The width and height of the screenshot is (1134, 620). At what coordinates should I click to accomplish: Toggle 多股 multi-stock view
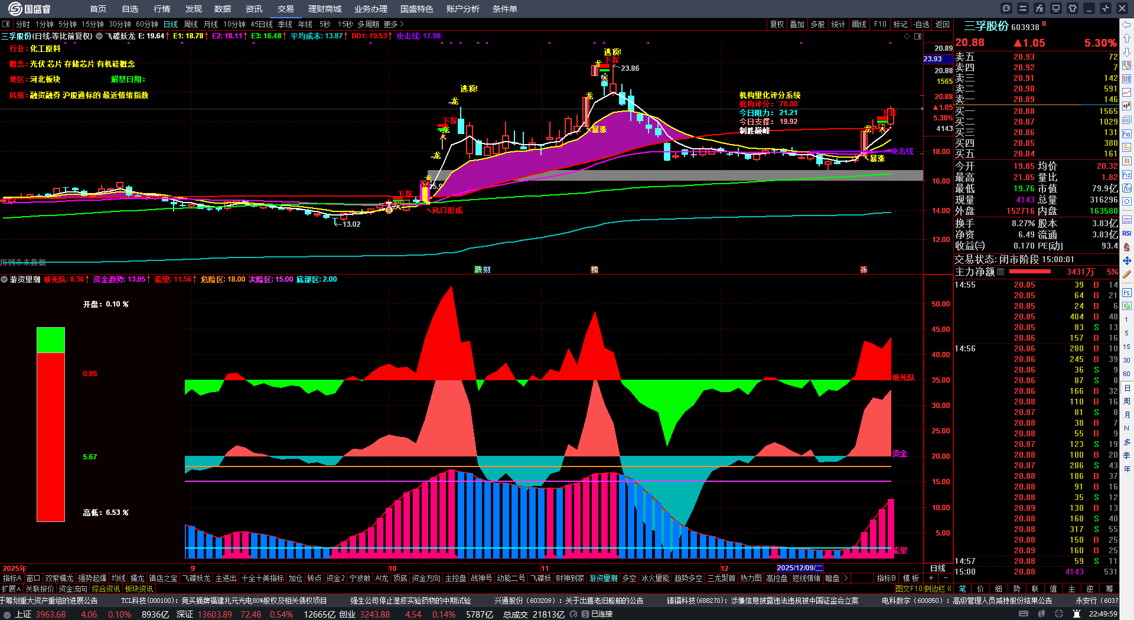(x=817, y=24)
